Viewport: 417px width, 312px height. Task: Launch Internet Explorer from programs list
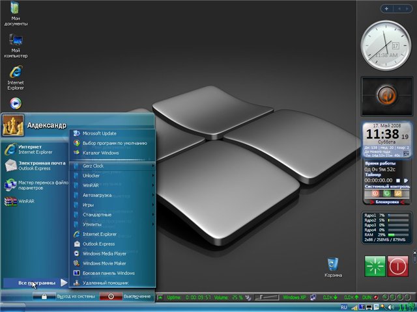coord(112,234)
